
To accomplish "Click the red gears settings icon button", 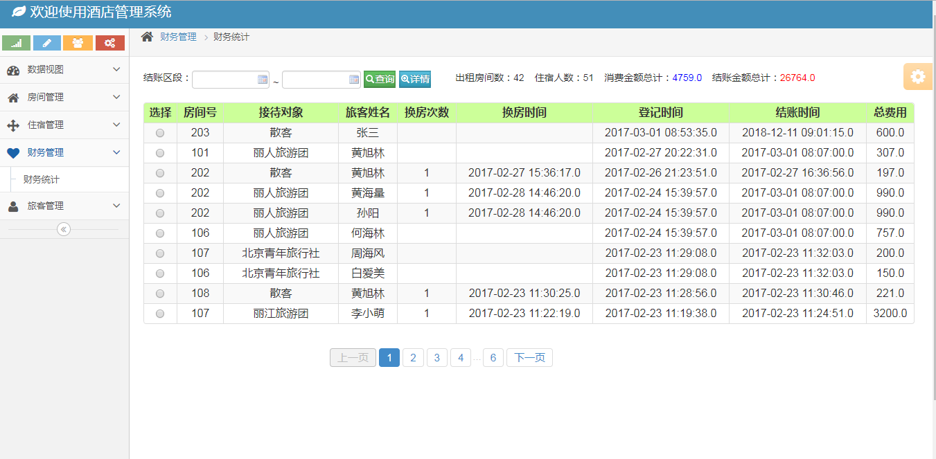I will 109,43.
